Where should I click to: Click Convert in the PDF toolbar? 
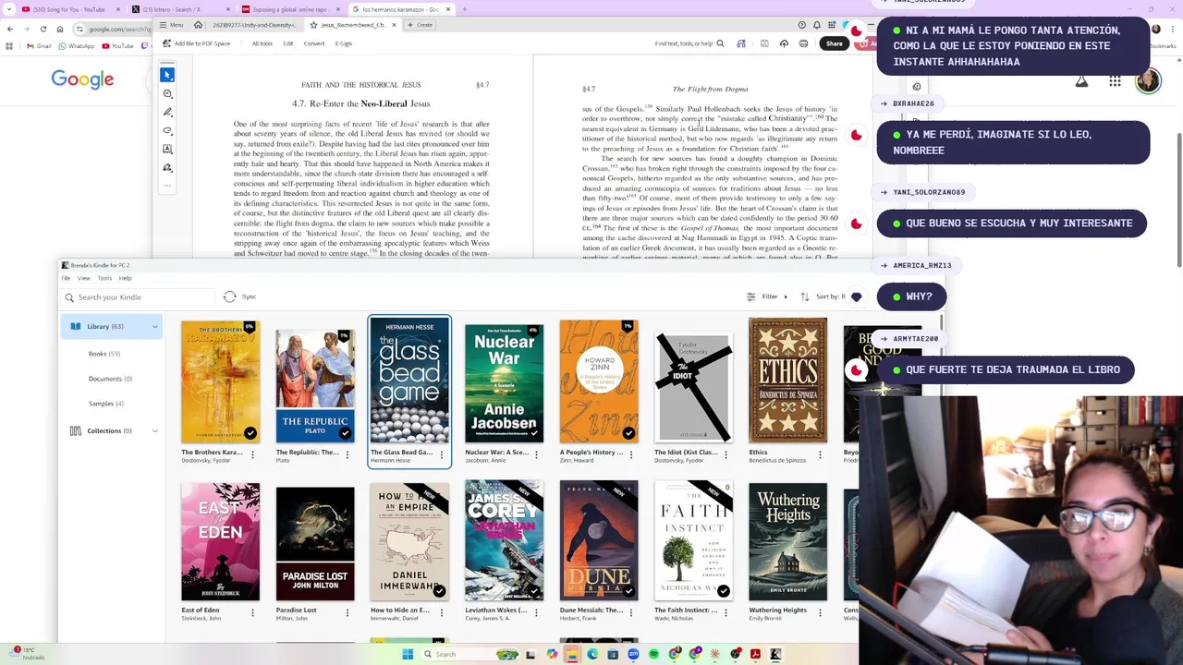[x=314, y=43]
